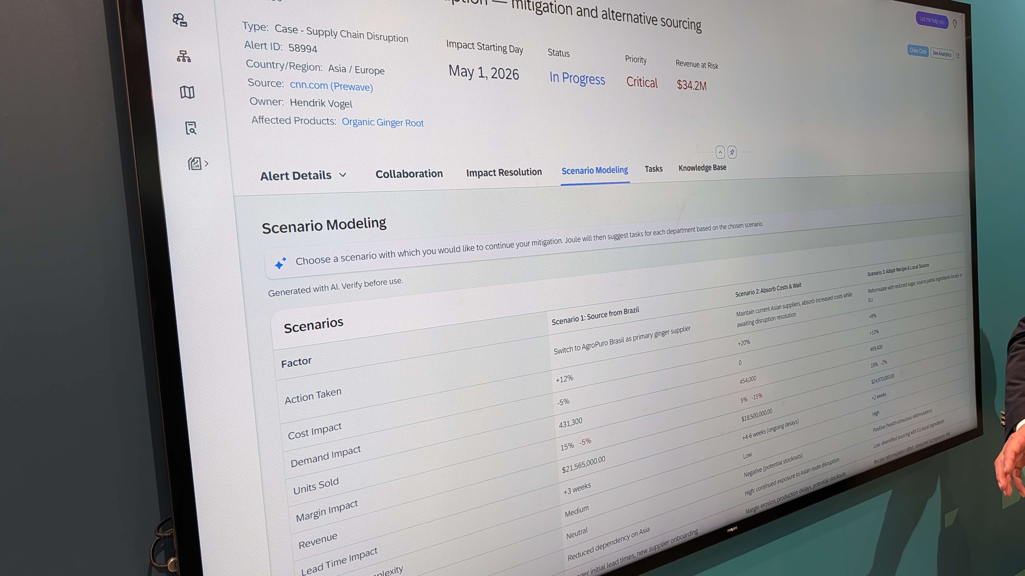Open the Alert Details dropdown chevron

pyautogui.click(x=343, y=175)
